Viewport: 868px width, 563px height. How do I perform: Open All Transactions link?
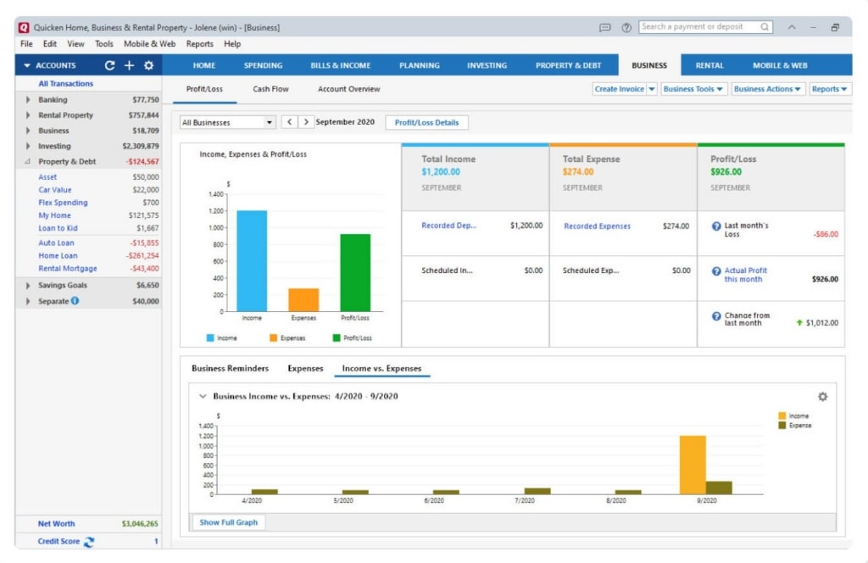click(x=66, y=84)
